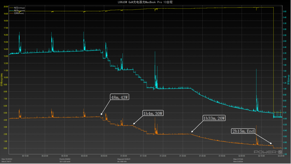
Task: Click the 3.60 tick on right Amp axis
Action: 284,11
